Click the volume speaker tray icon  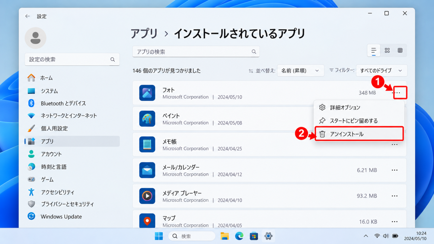[386, 236]
